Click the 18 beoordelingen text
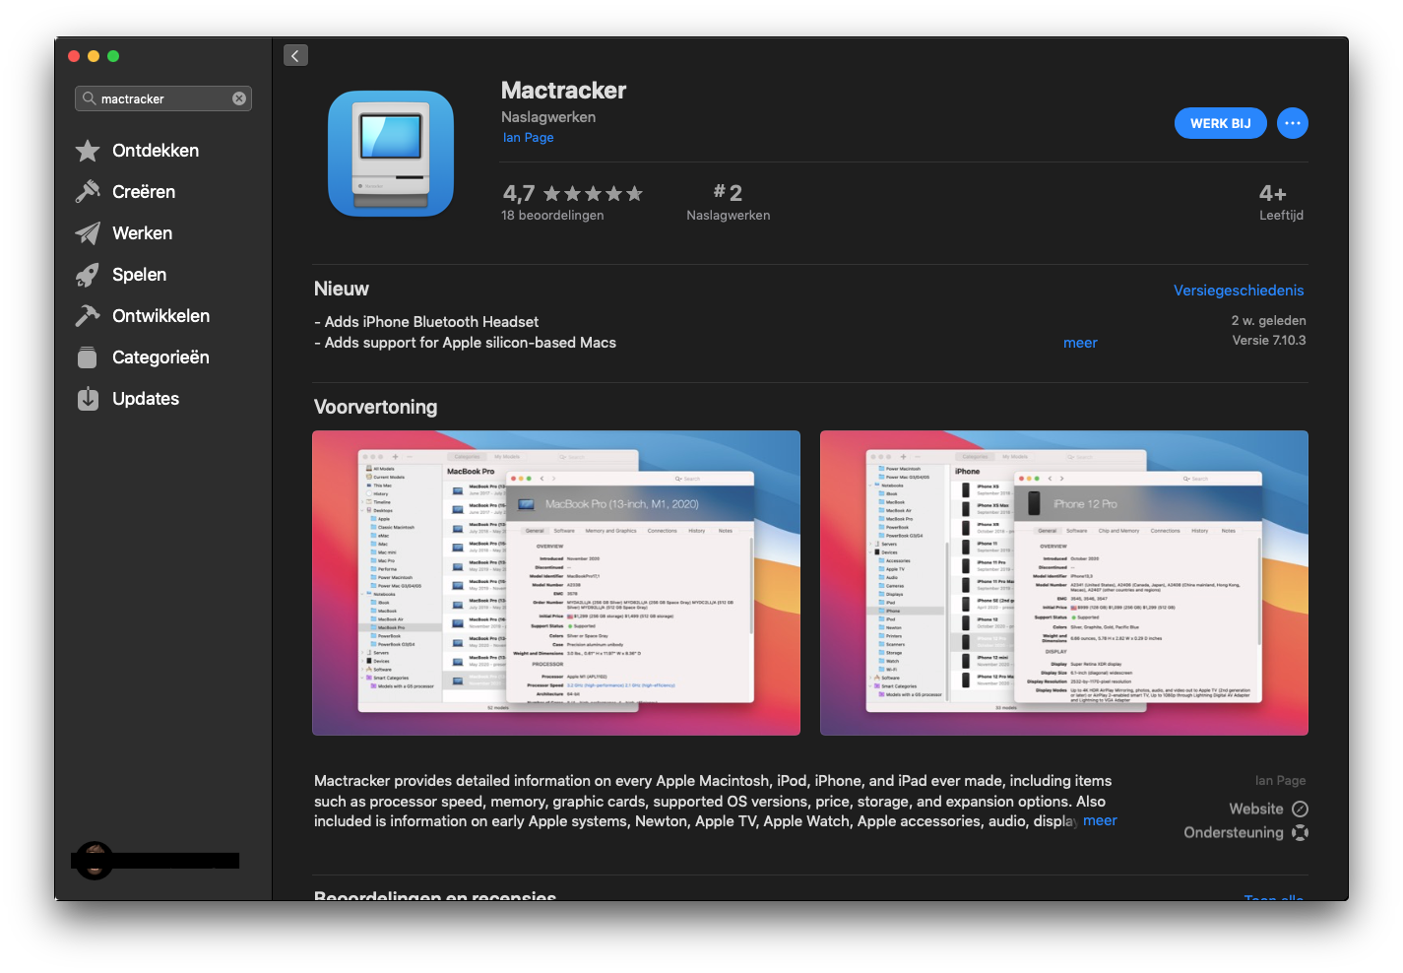 (552, 216)
